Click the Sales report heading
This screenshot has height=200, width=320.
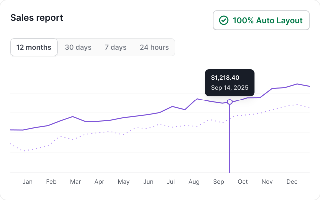click(37, 18)
